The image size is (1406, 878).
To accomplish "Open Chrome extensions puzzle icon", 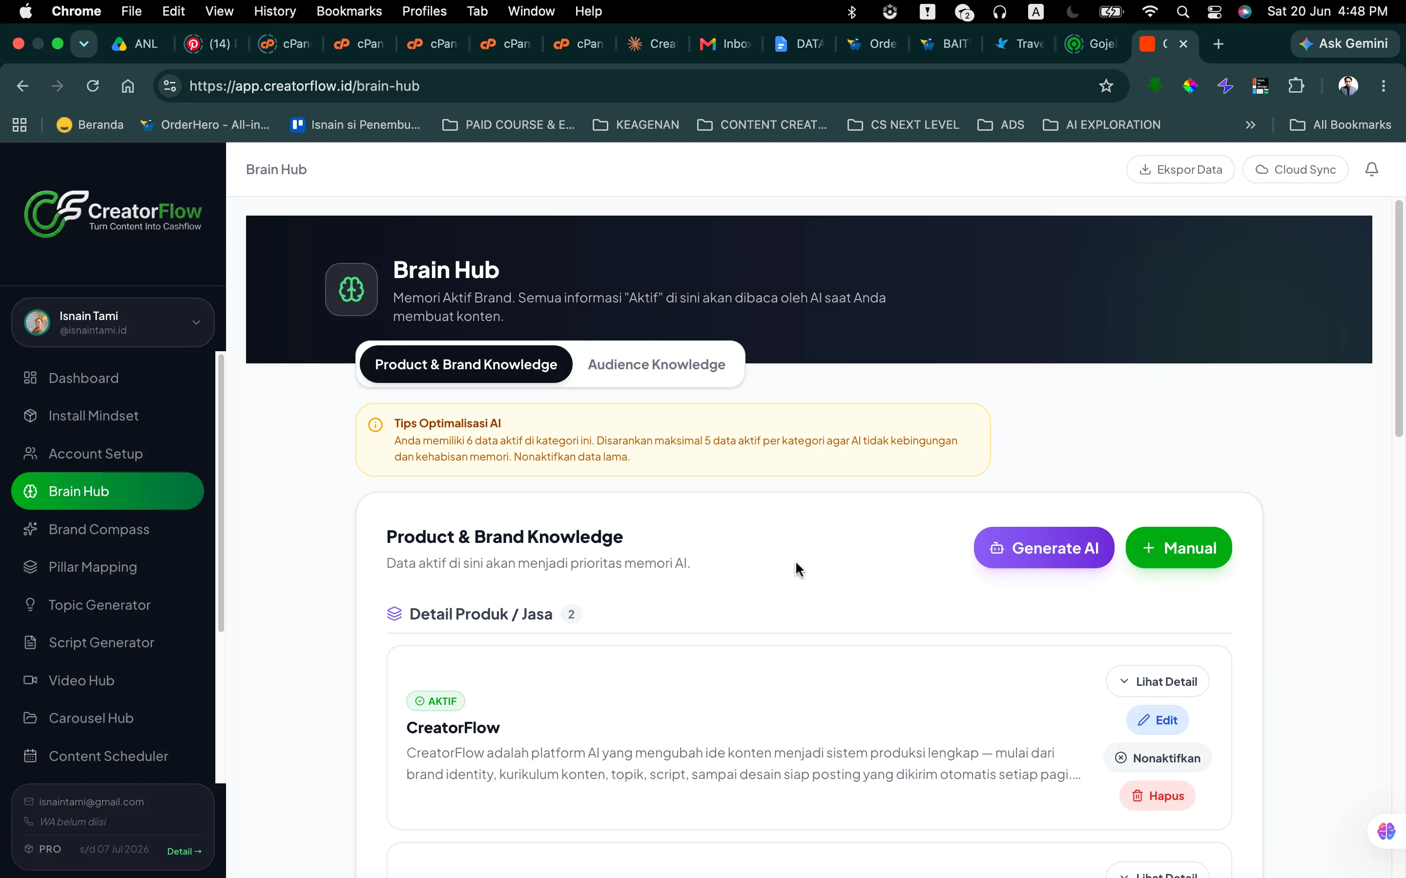I will [1296, 86].
